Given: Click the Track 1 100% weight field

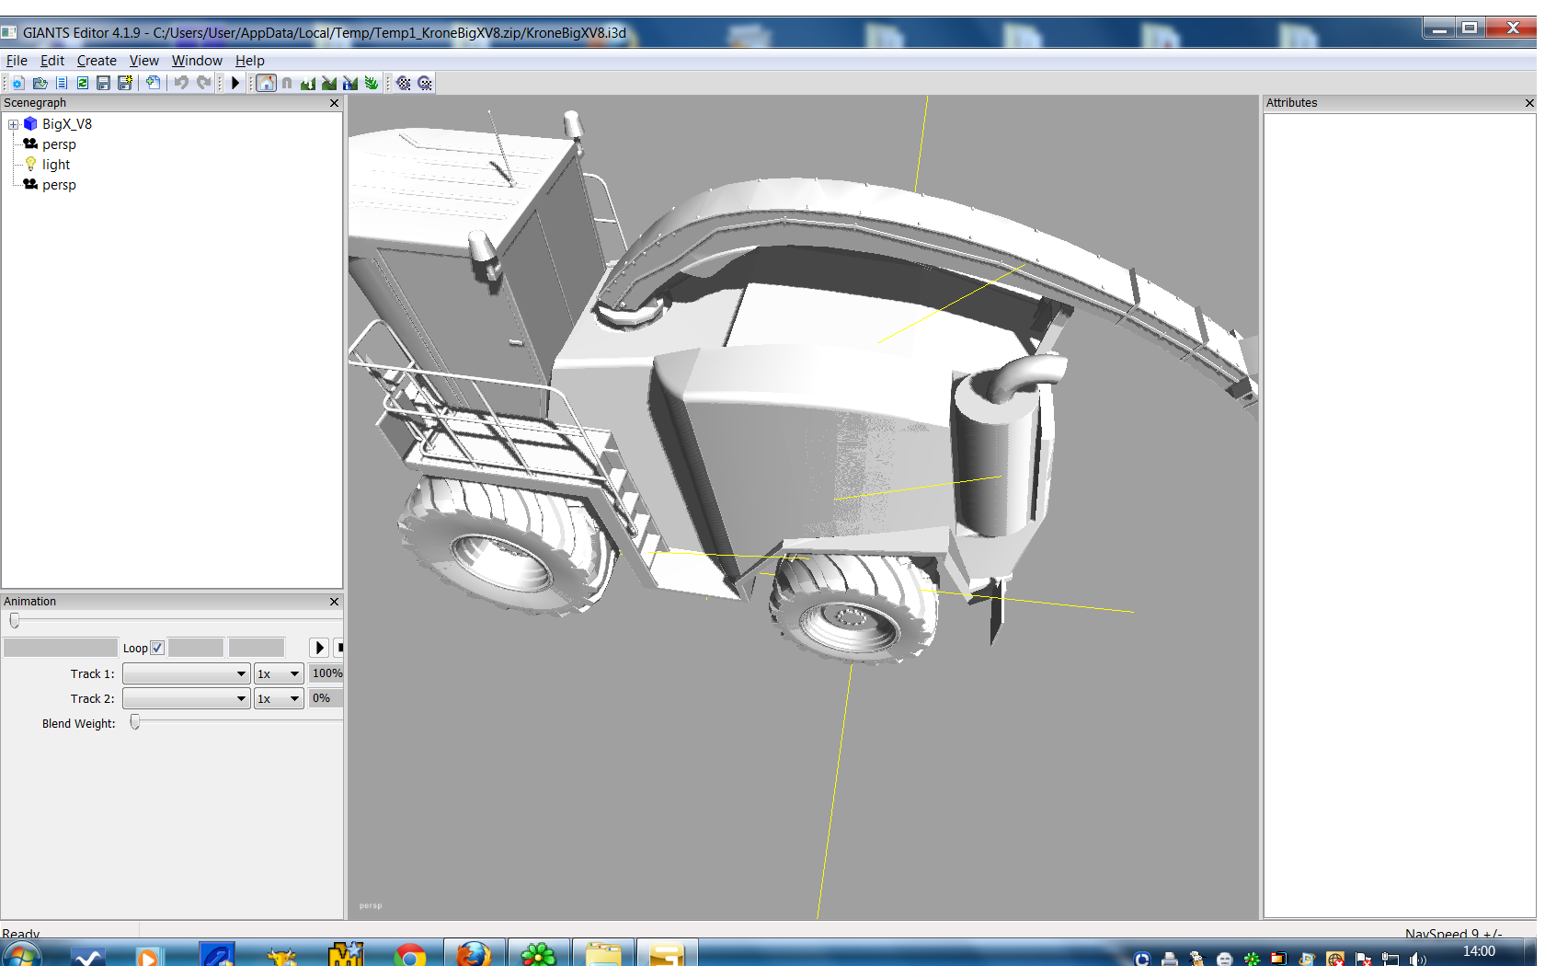Looking at the screenshot, I should coord(326,673).
